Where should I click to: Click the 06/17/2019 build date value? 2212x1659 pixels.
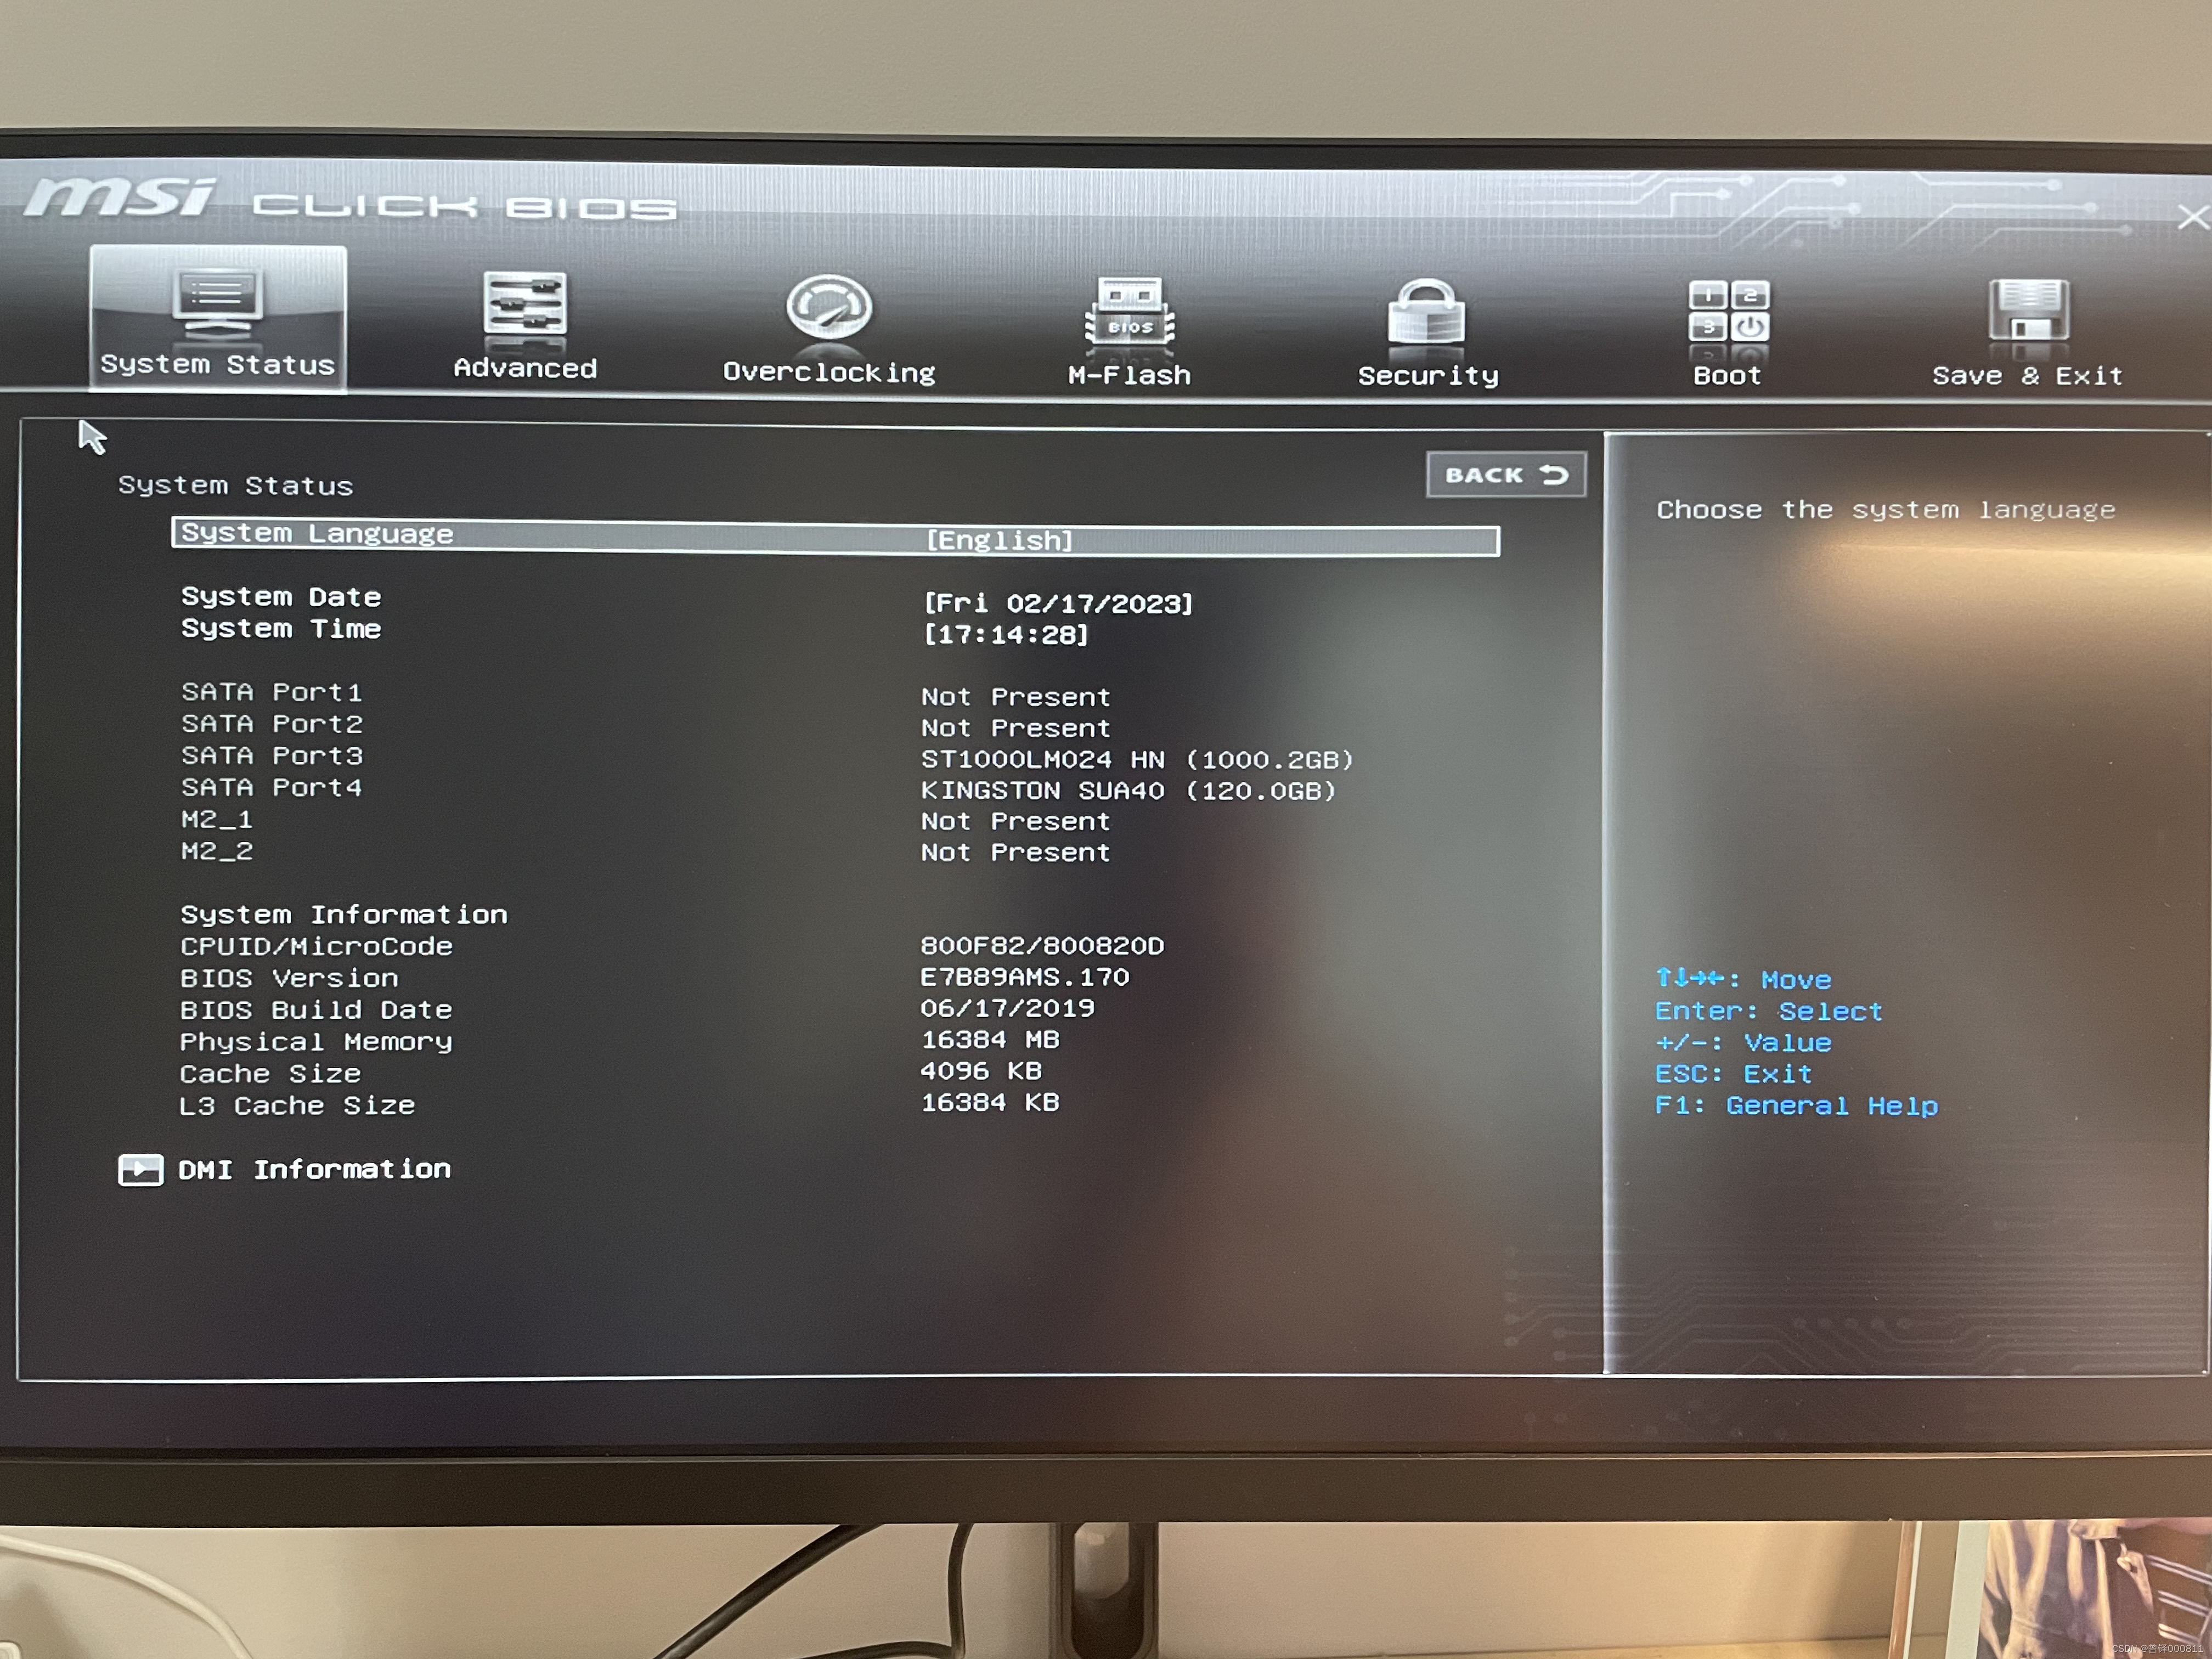pyautogui.click(x=1008, y=1007)
